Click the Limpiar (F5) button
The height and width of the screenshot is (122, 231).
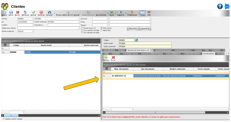coord(145,29)
